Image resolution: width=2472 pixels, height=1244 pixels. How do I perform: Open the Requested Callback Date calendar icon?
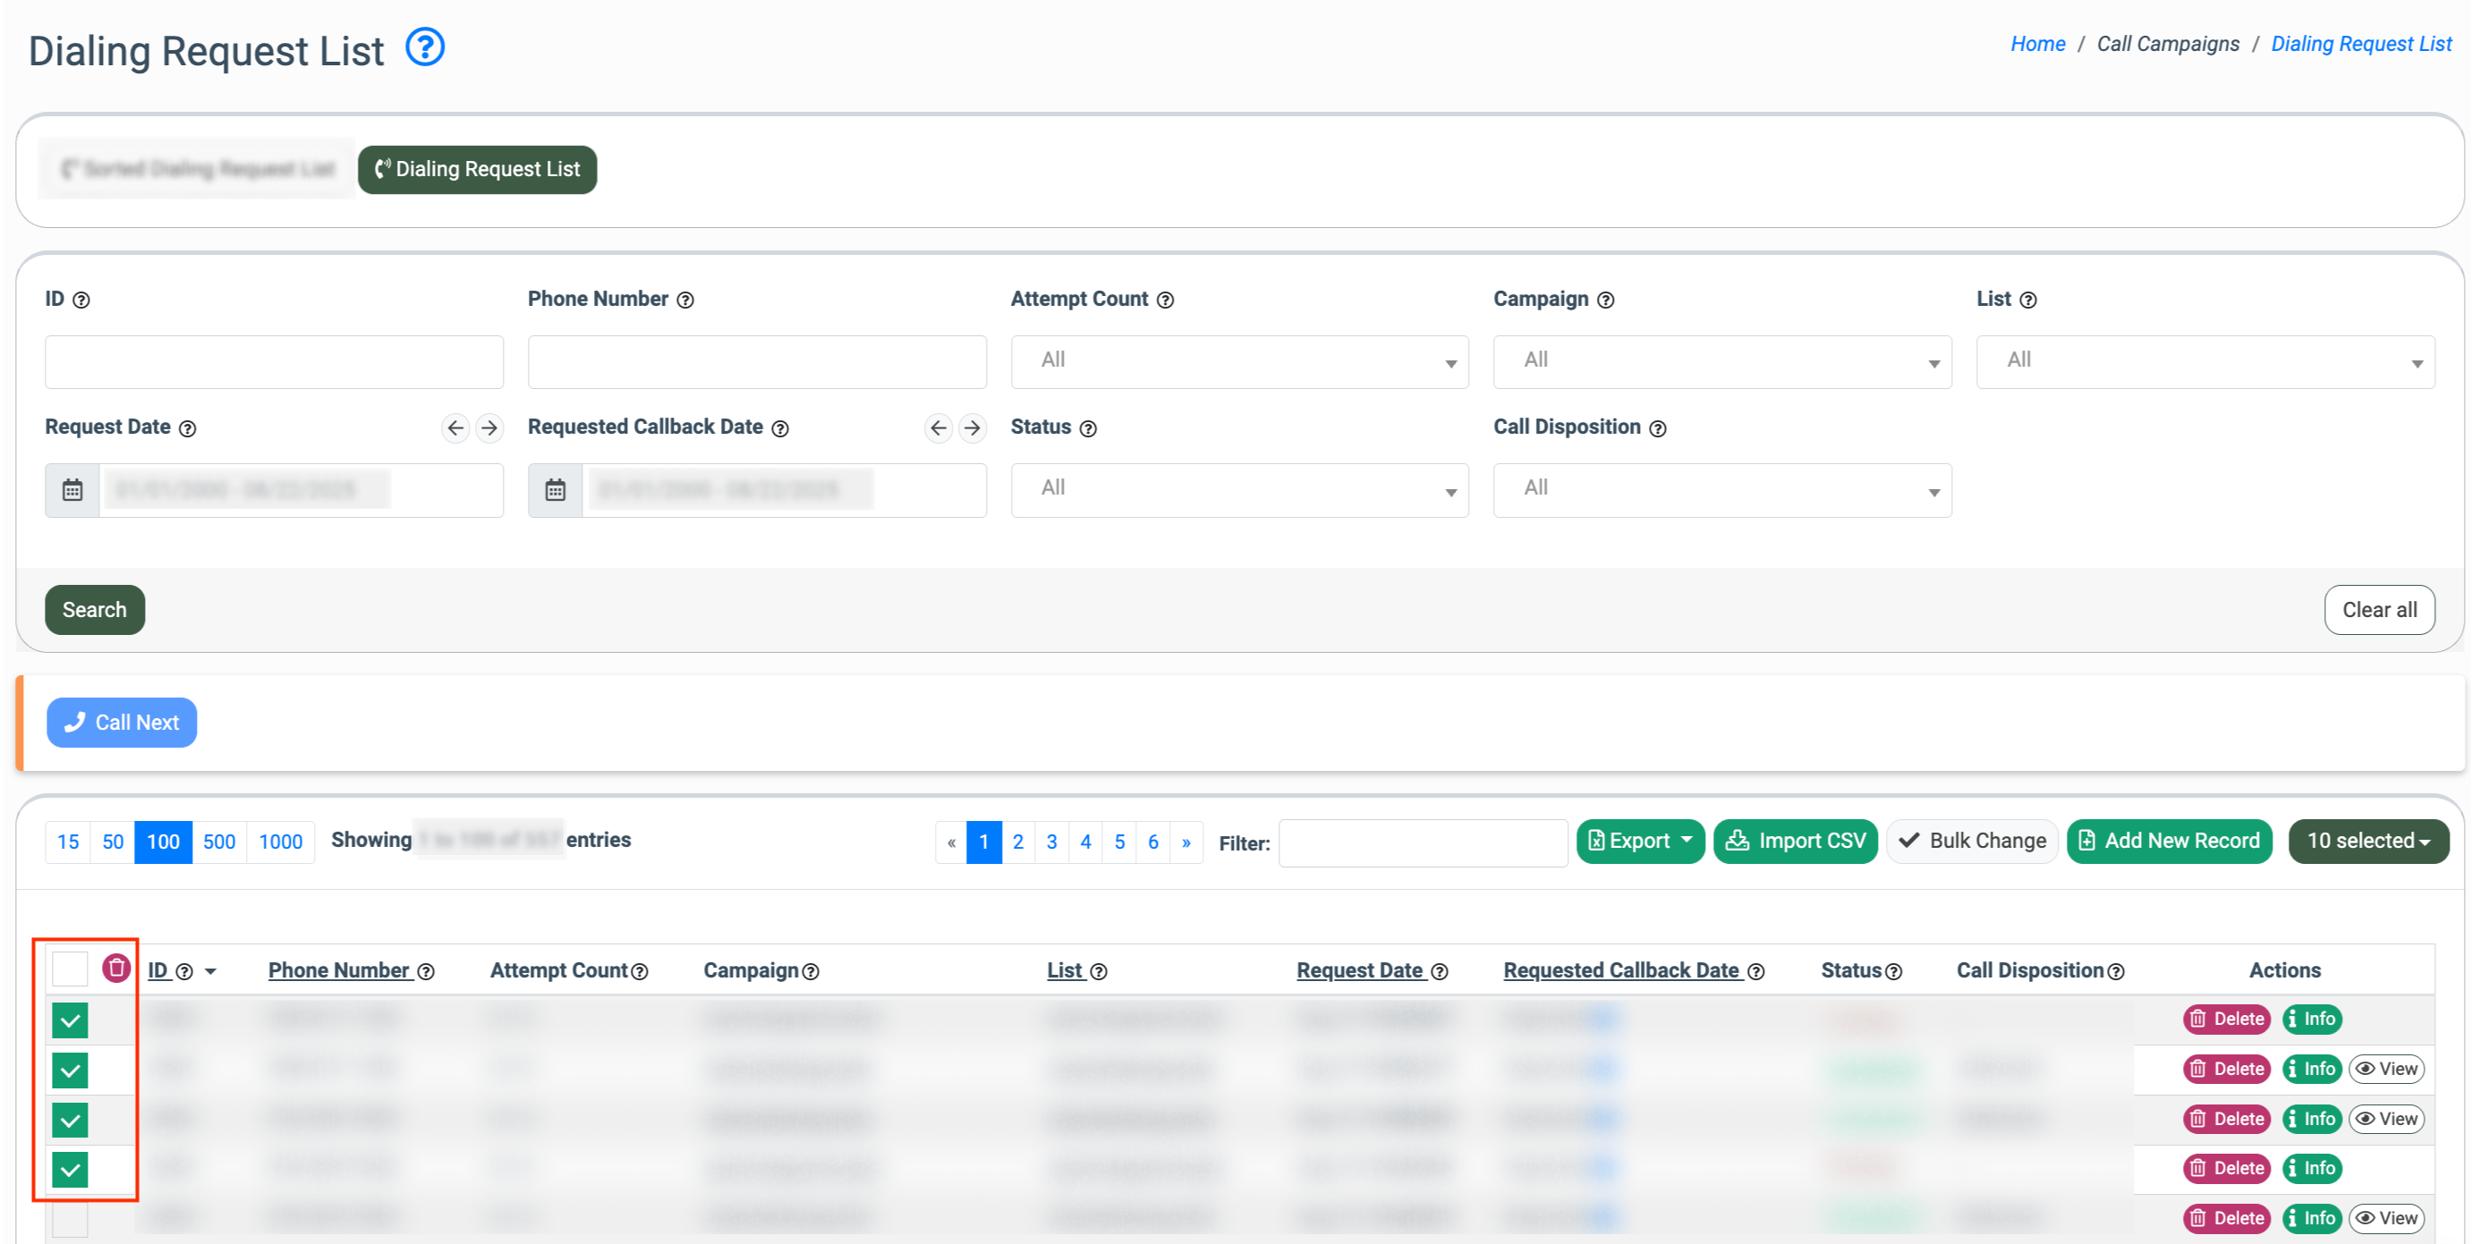[556, 490]
